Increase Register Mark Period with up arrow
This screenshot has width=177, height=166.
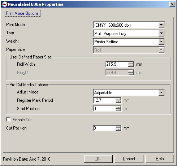coord(118,99)
